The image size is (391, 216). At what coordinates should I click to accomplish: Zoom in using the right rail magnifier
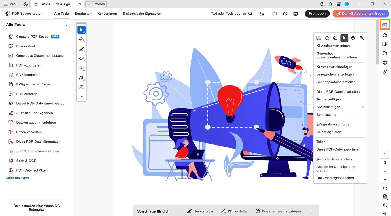click(385, 205)
